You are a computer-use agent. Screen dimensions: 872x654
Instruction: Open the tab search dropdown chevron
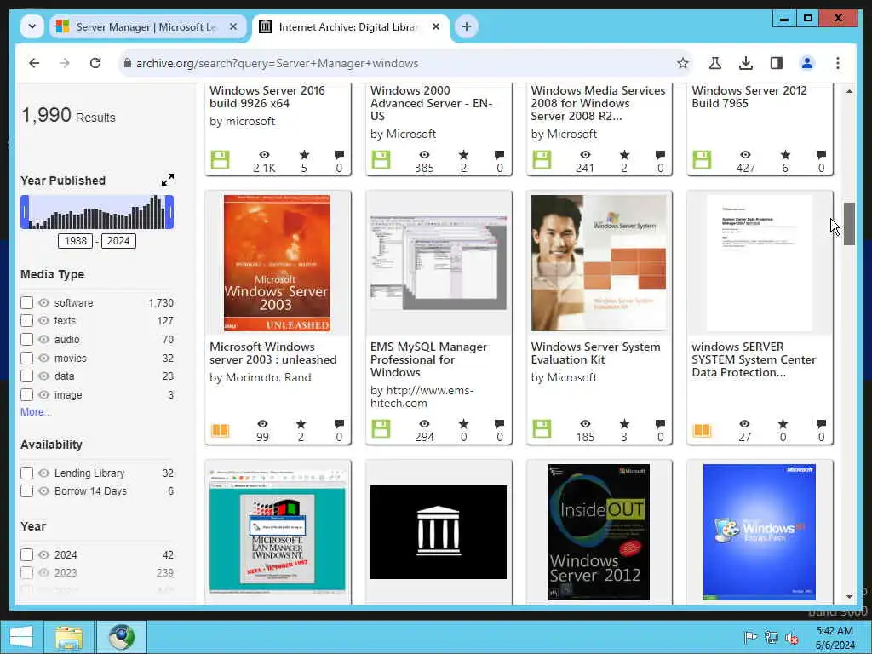point(32,26)
